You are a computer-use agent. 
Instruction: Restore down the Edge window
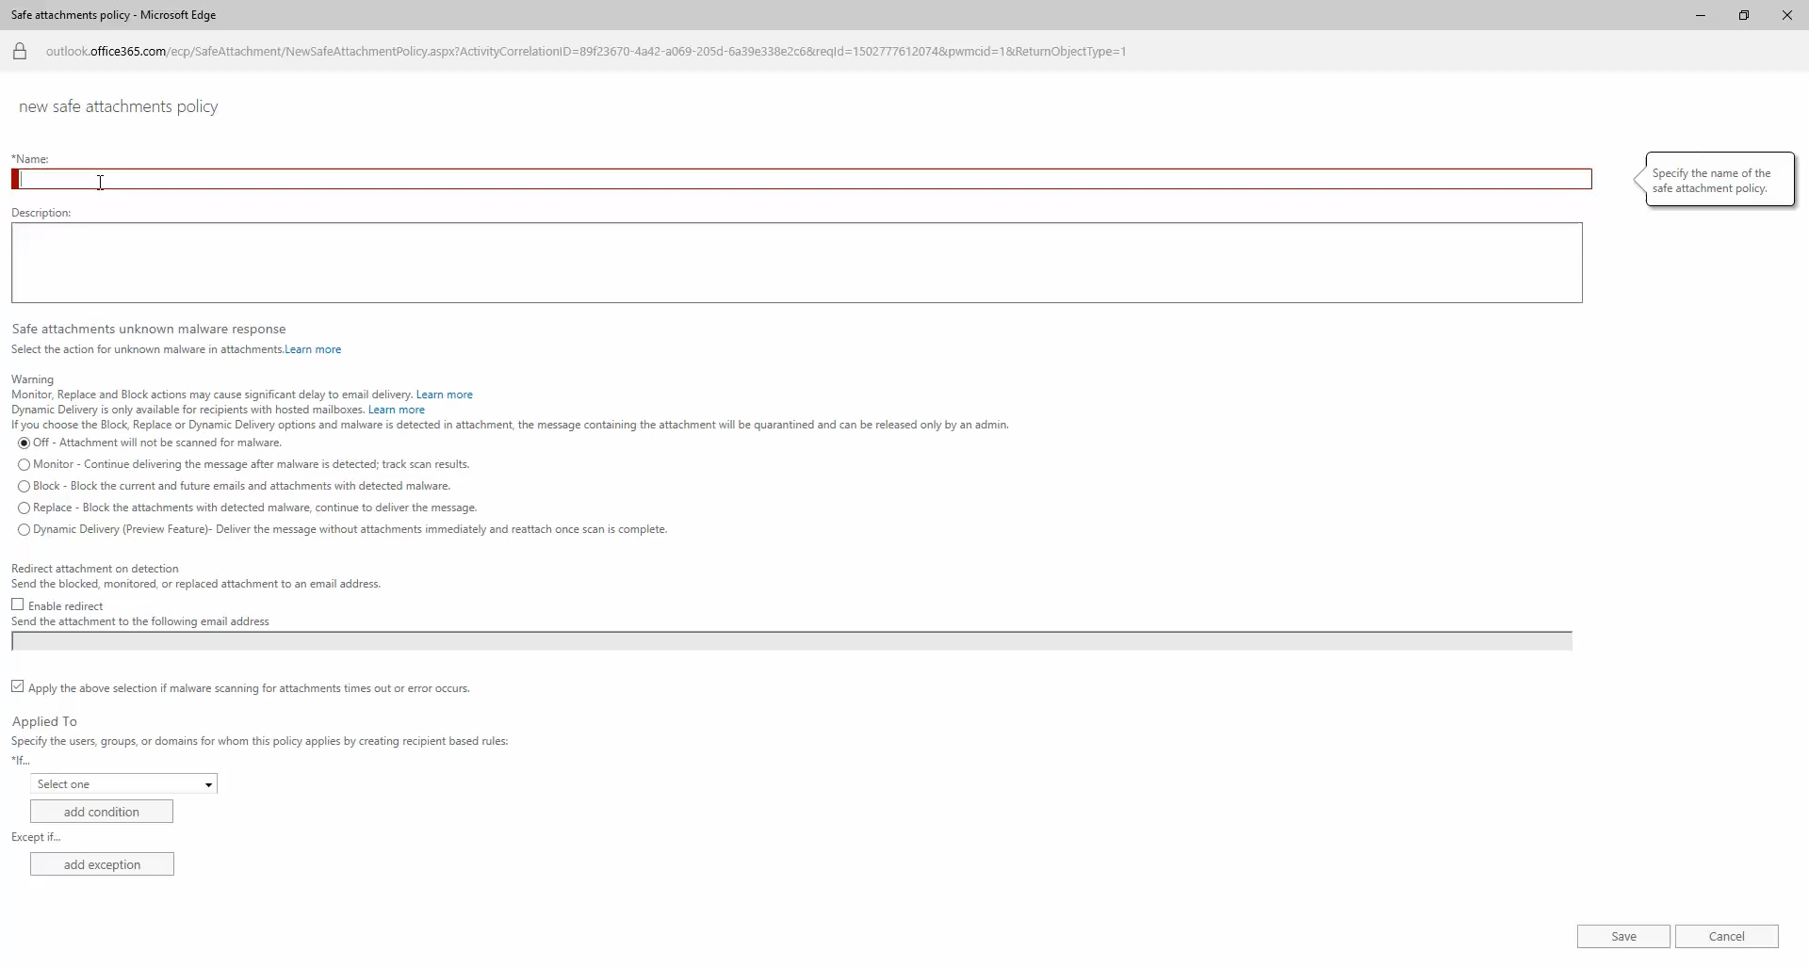pos(1744,15)
